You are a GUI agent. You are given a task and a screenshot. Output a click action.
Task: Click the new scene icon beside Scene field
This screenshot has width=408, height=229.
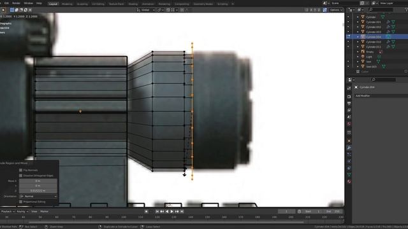pyautogui.click(x=362, y=3)
